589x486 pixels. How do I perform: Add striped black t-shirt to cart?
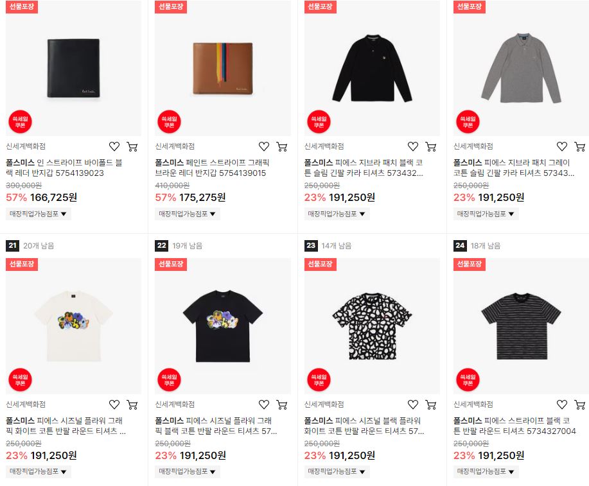(x=580, y=404)
